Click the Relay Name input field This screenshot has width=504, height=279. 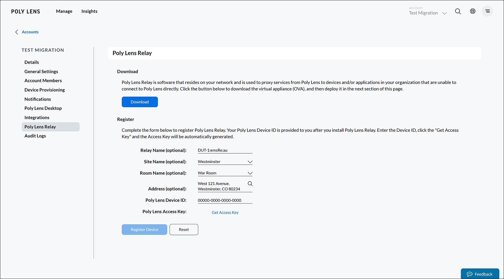coord(225,150)
